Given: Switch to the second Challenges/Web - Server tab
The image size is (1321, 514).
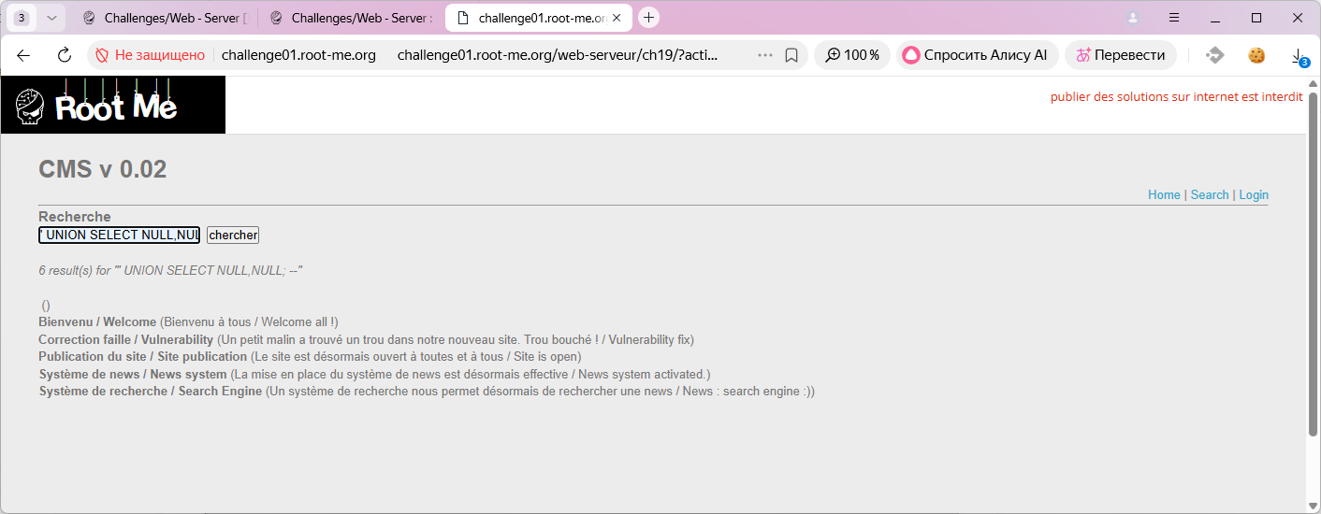Looking at the screenshot, I should point(351,18).
